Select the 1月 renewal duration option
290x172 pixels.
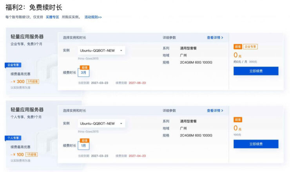(83, 146)
